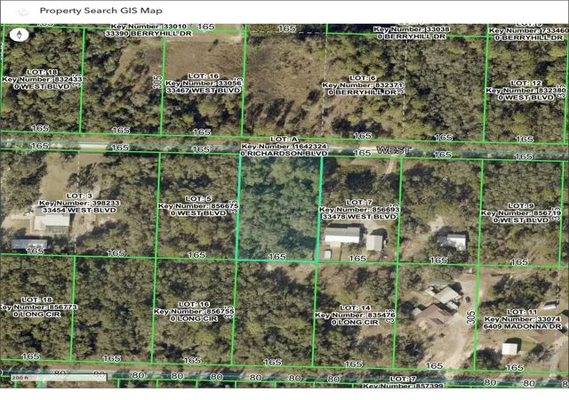Select label Key Number: 1642324 Richardson Blvd
Screen dimensions: 569x400
pos(284,147)
